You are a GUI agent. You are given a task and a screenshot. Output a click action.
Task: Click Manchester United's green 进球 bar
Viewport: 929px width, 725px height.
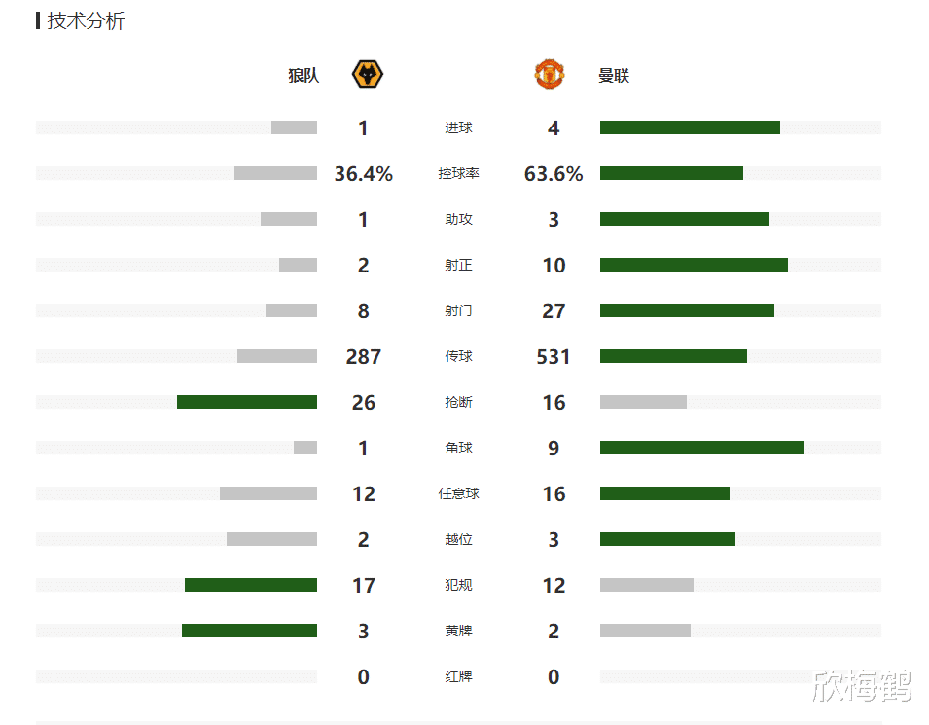tap(690, 127)
